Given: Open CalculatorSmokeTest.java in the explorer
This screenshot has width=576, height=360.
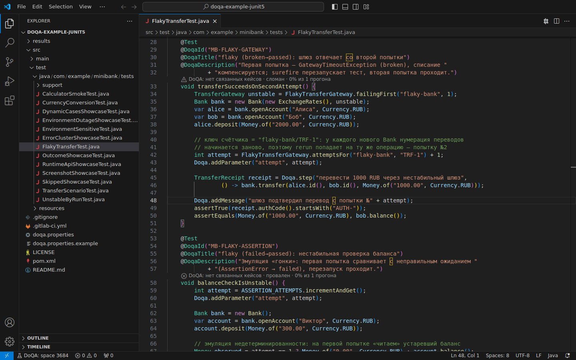Looking at the screenshot, I should tap(79, 94).
